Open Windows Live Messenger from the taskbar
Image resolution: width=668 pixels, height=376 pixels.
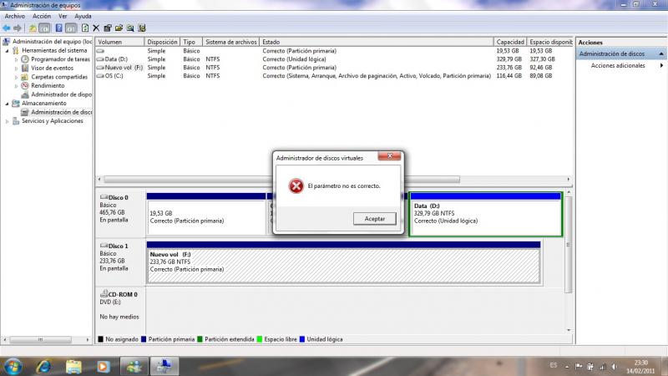point(134,367)
